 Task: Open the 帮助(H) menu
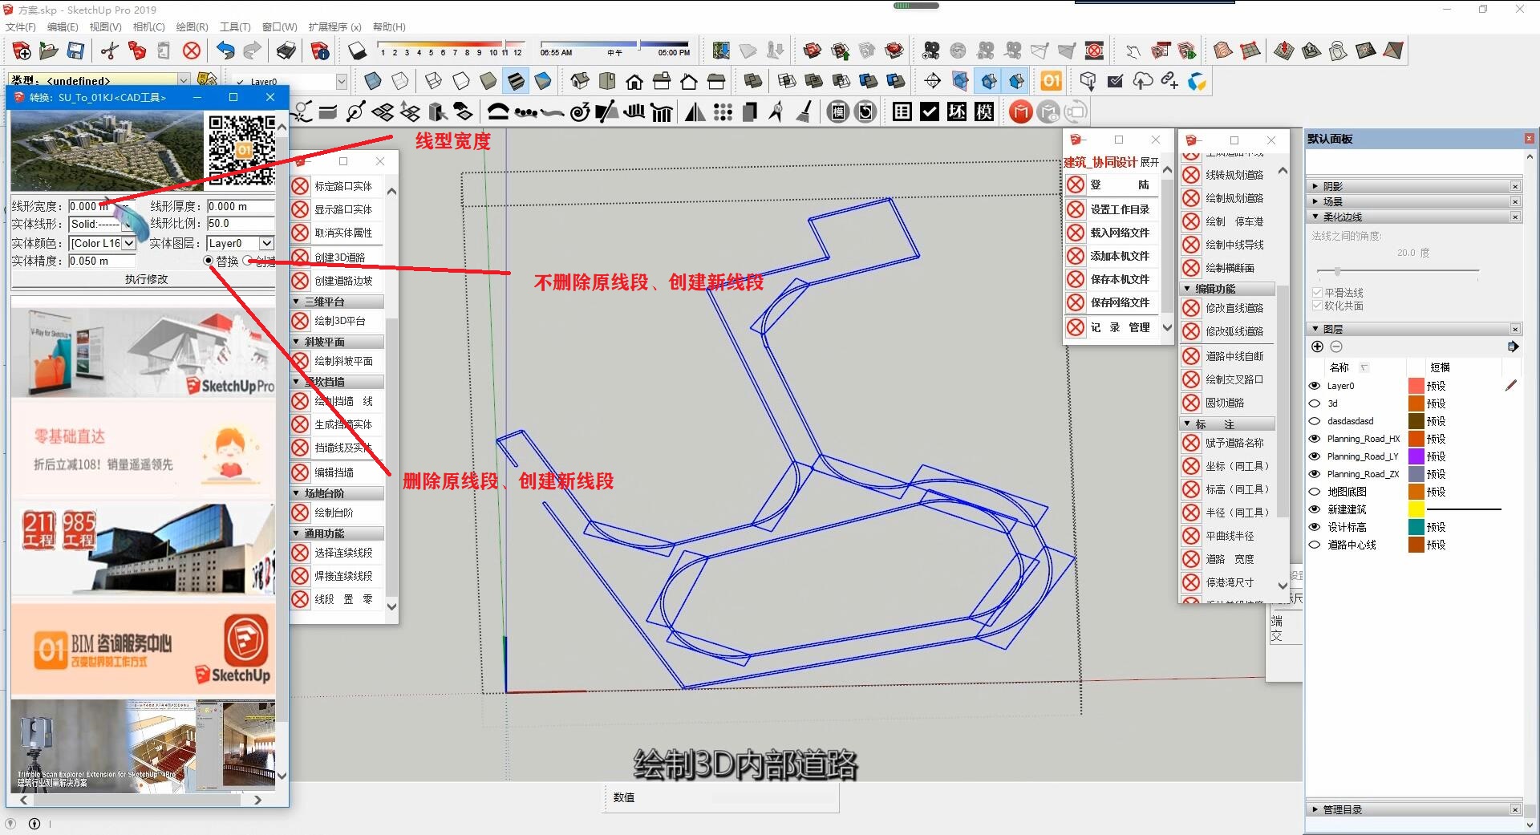coord(389,26)
